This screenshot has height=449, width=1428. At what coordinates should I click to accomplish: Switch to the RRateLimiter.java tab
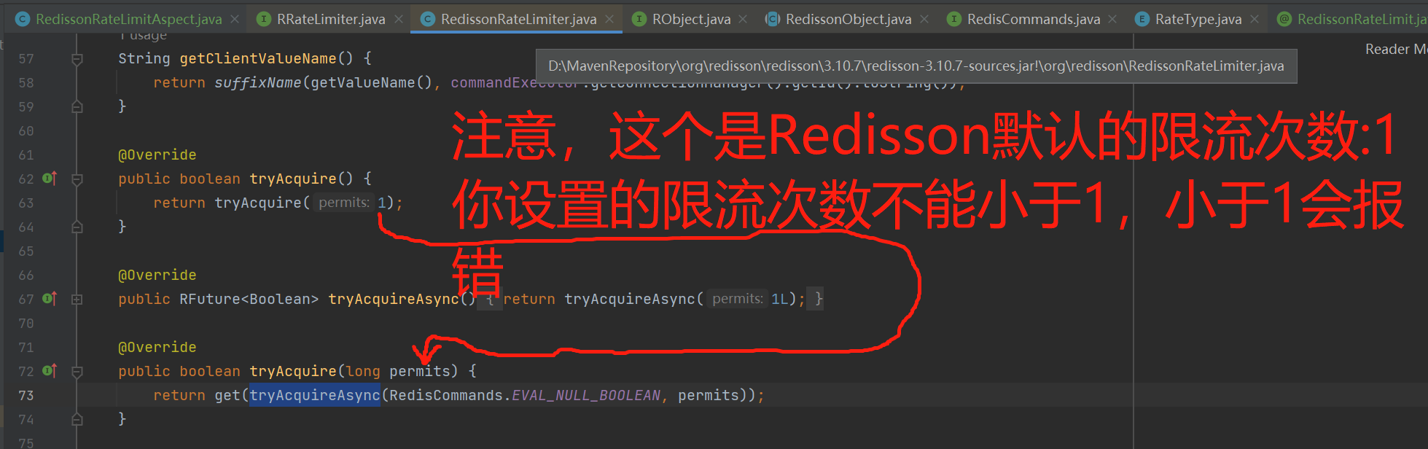point(331,19)
